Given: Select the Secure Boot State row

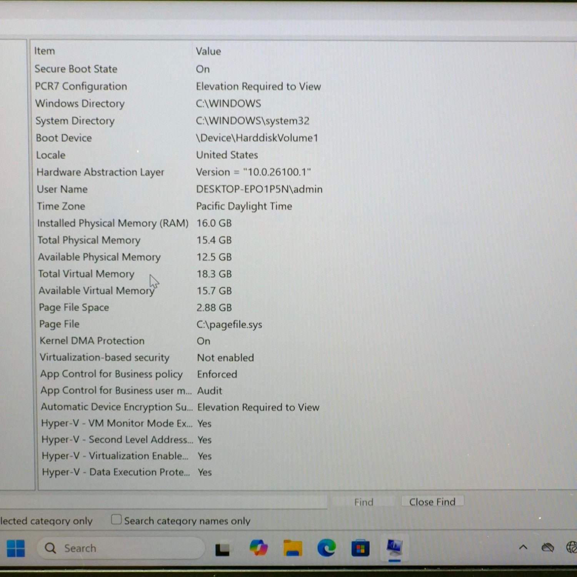Looking at the screenshot, I should 76,69.
